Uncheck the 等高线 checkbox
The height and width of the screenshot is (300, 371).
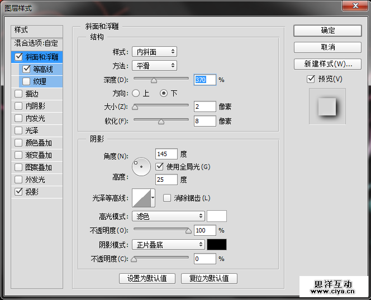[x=26, y=69]
